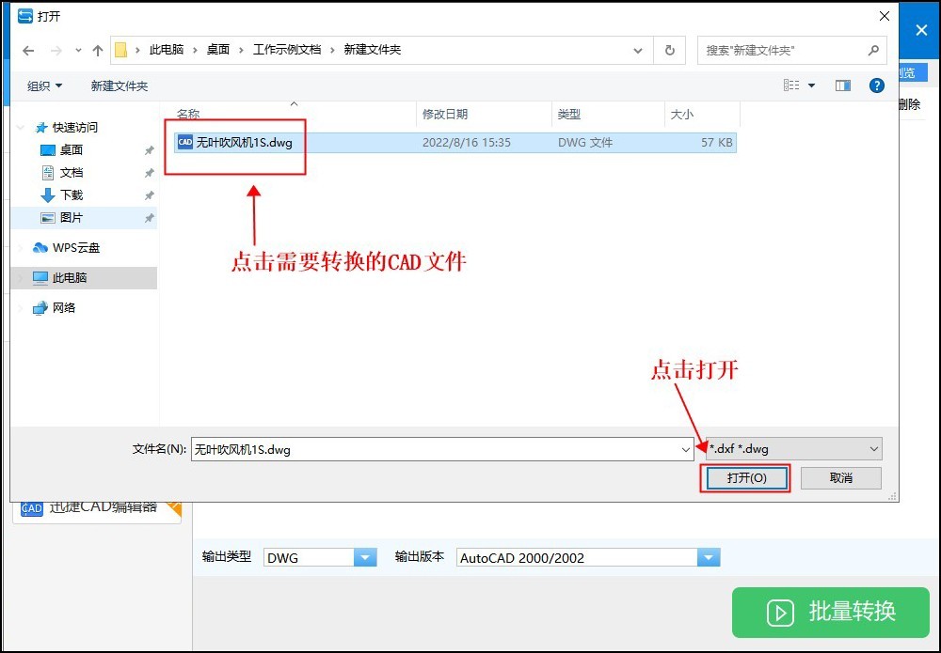This screenshot has width=941, height=653.
Task: Click the views dropdown arrow on toolbar
Action: (810, 85)
